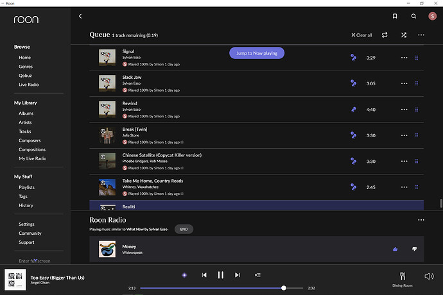Open Dining Room zone selector
Screen dimensions: 443x295
point(403,280)
